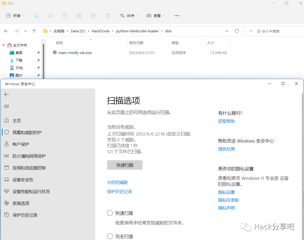Viewport: 304px width, 240px height.
Task: Click the Share icon in Explorer toolbar
Action: (x=93, y=16)
